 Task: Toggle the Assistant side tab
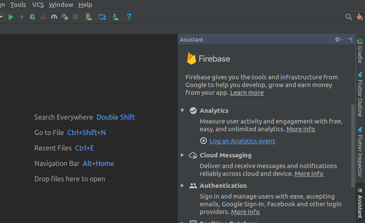pos(360,203)
